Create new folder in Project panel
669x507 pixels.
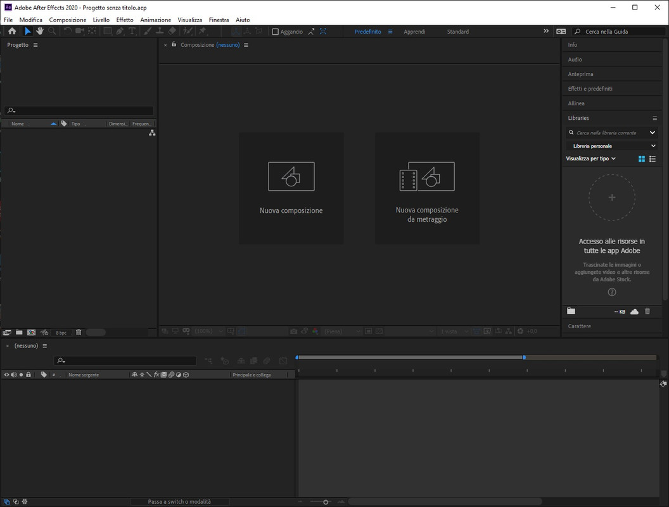point(19,333)
